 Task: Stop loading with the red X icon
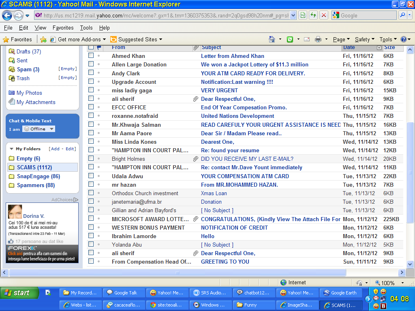[324, 15]
